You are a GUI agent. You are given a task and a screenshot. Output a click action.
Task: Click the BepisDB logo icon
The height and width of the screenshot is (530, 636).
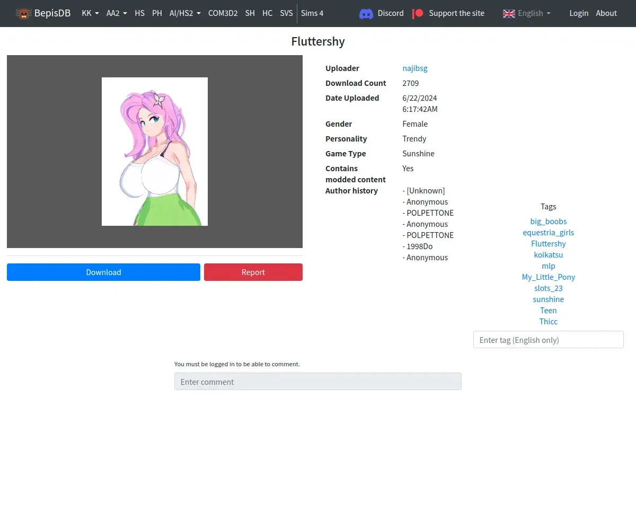pos(23,13)
